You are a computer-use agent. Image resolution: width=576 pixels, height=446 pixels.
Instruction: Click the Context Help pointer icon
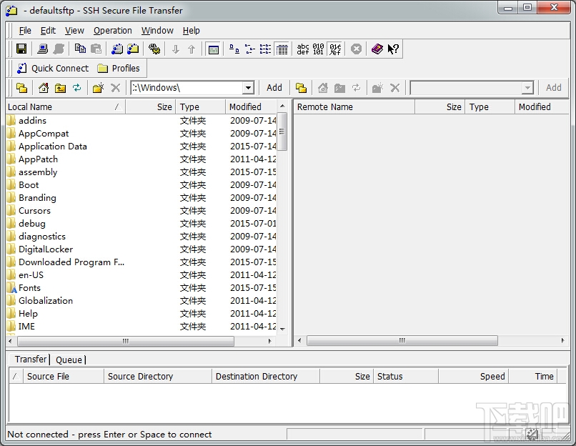(392, 49)
